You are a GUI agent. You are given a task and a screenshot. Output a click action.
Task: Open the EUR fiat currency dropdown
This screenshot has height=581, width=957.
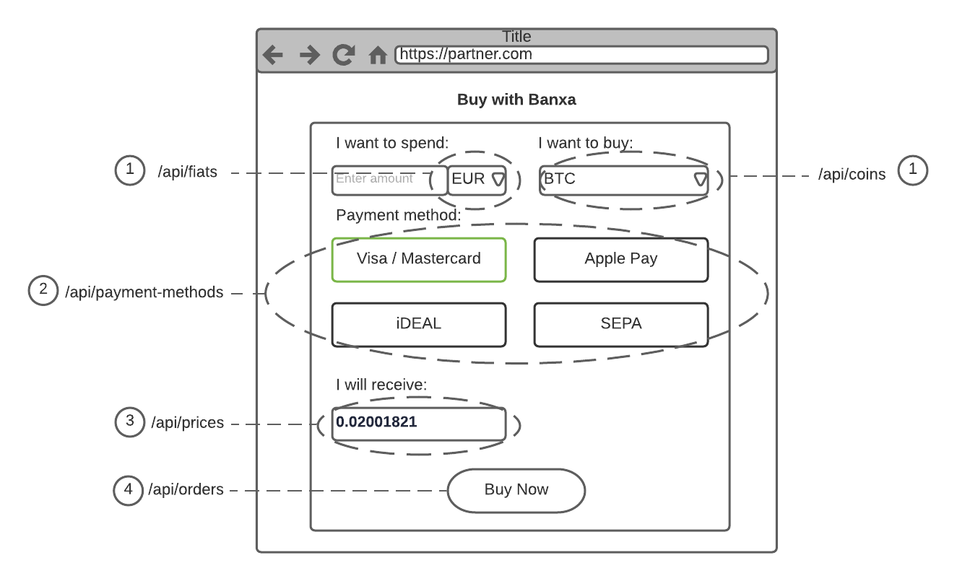(x=477, y=180)
